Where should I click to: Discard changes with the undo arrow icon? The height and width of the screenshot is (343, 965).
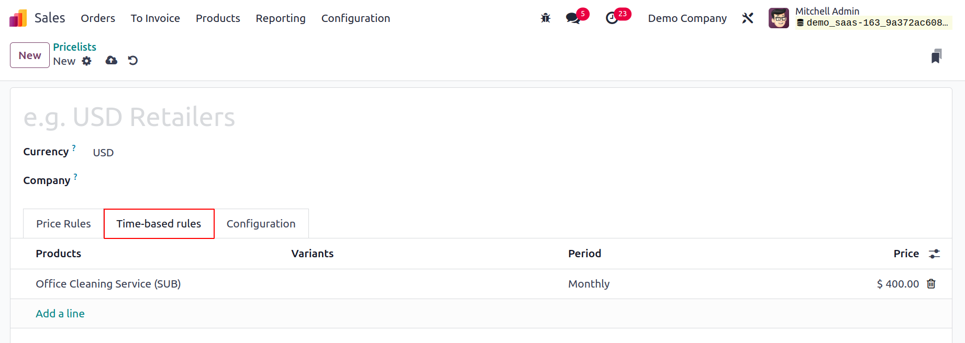pyautogui.click(x=133, y=61)
